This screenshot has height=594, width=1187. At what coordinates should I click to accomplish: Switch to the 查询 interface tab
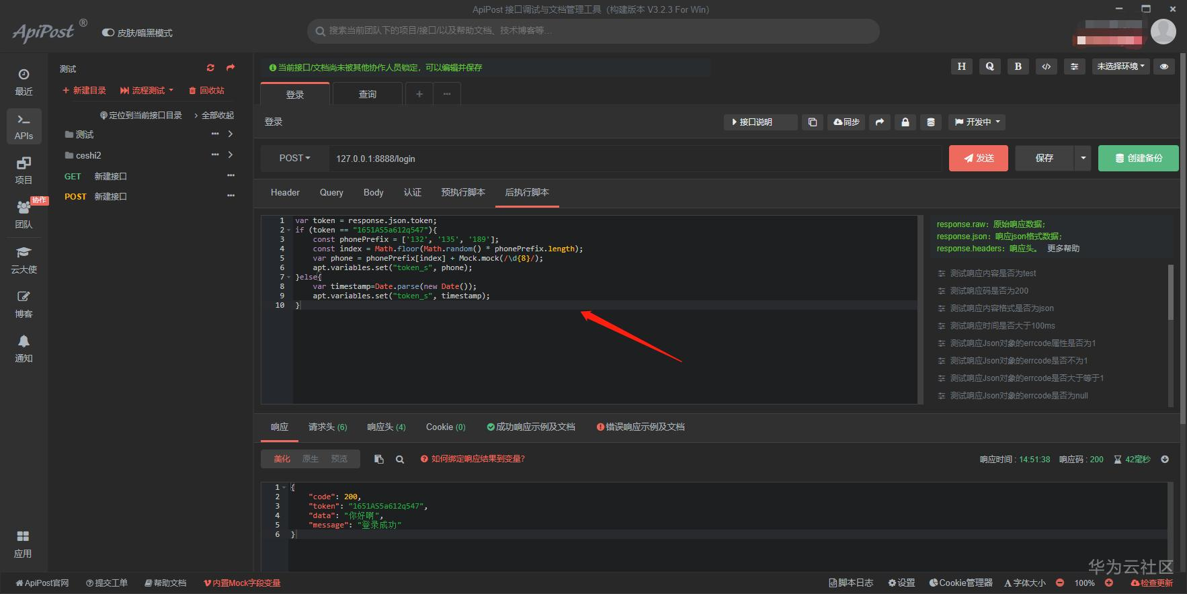[x=368, y=94]
